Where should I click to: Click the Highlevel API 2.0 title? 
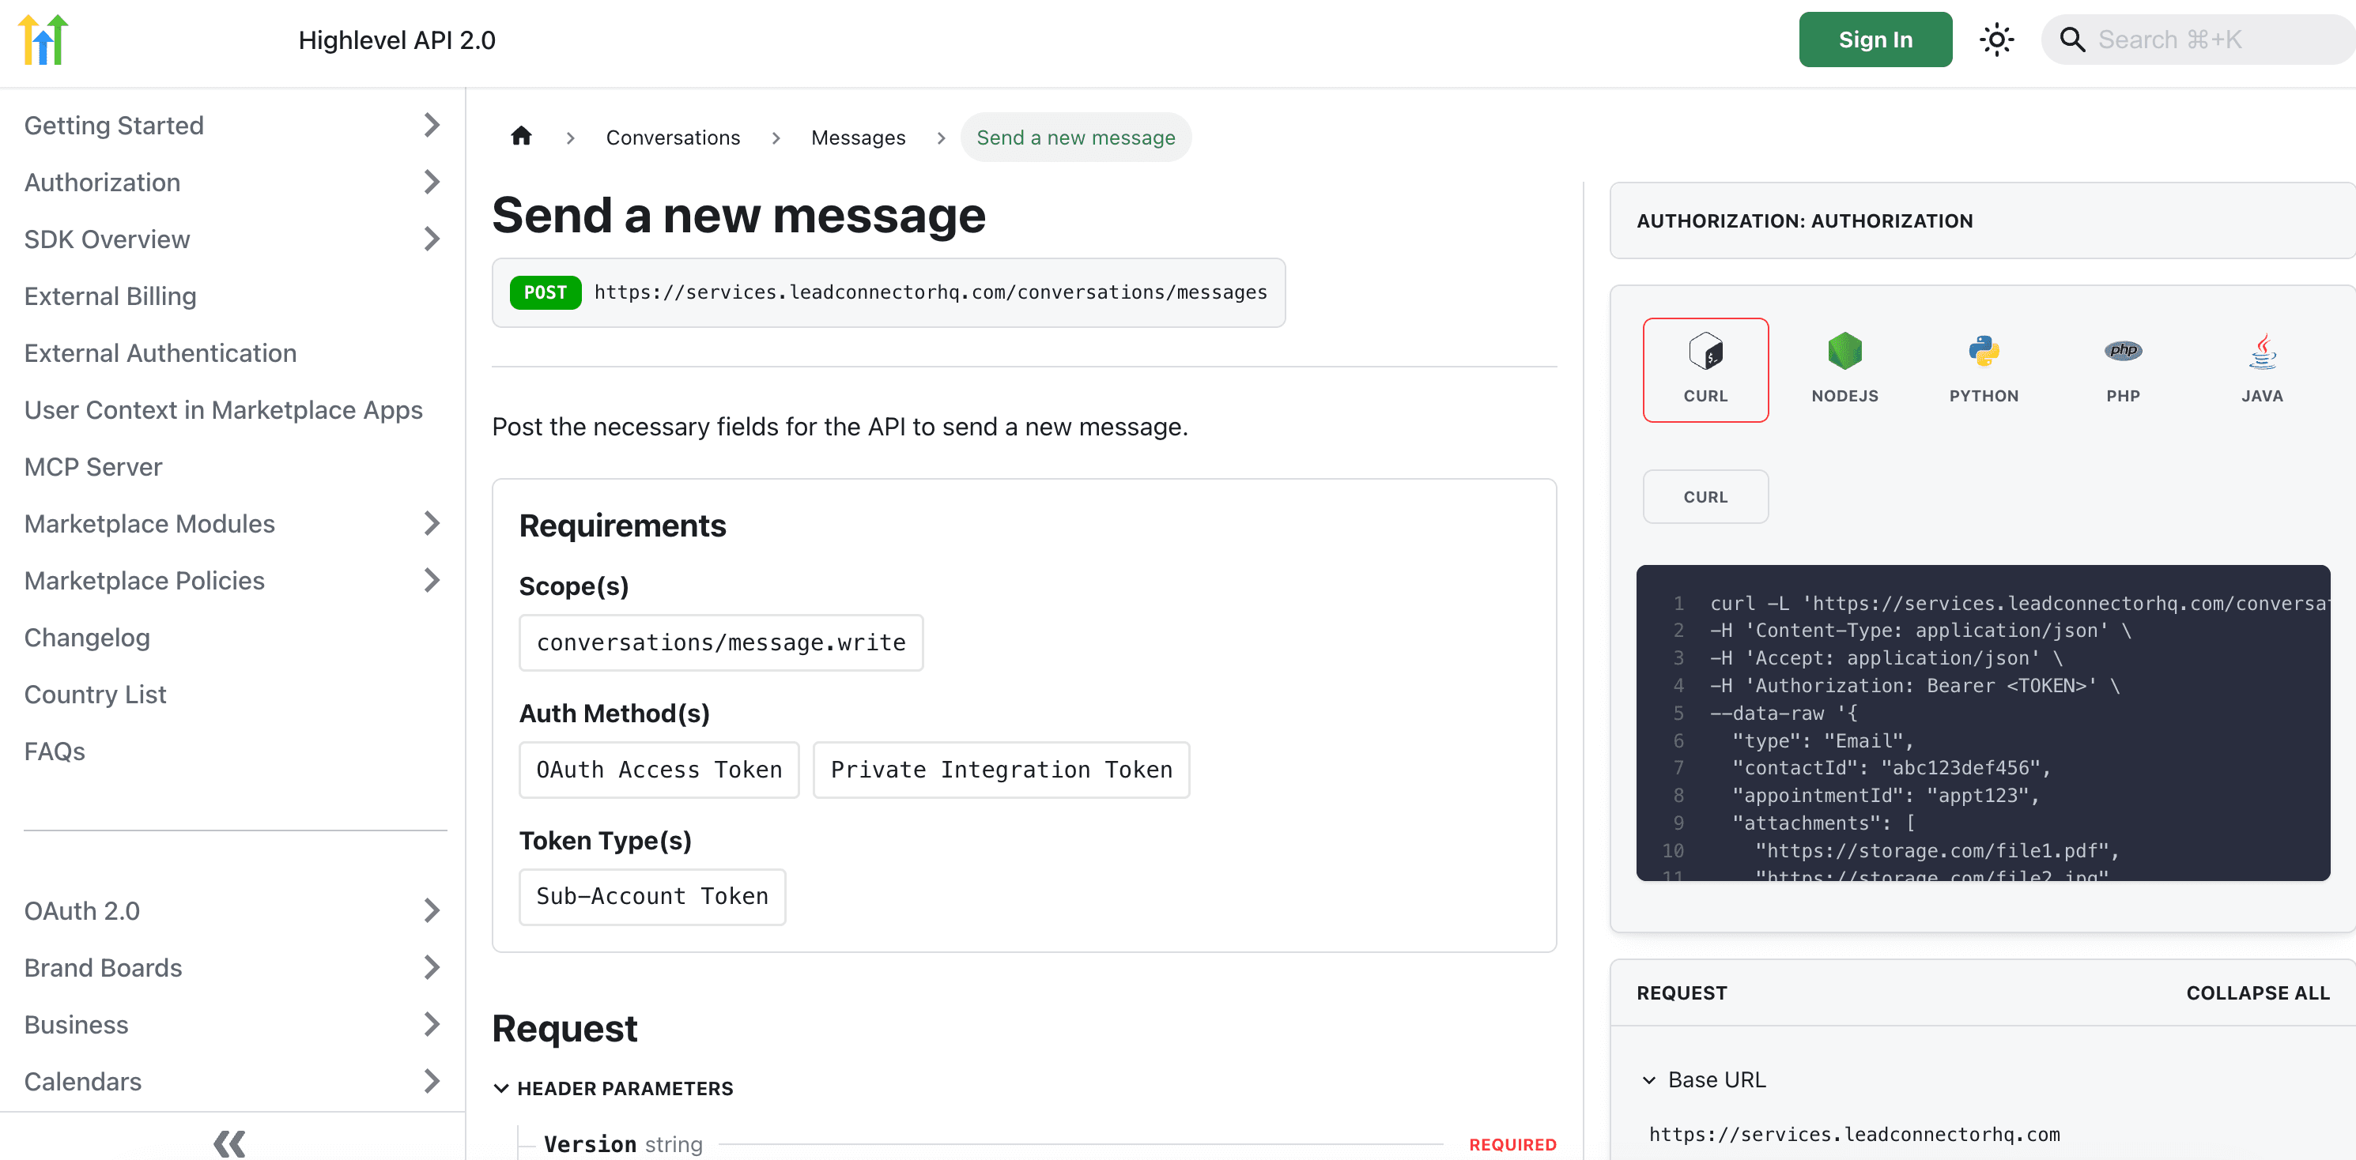coord(397,40)
